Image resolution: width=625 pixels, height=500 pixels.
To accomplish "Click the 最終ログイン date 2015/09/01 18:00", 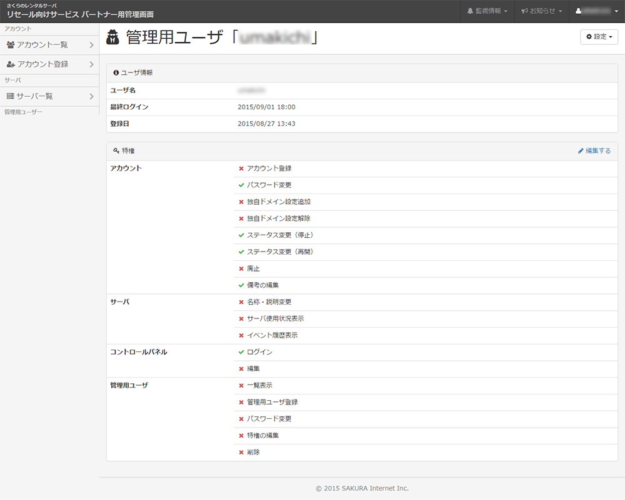I will pyautogui.click(x=266, y=107).
